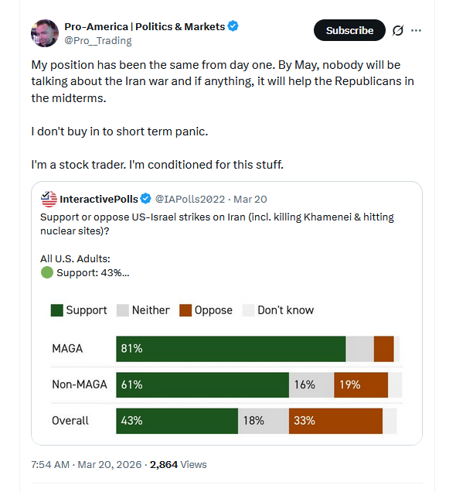Open the quoted post's Mar 20 date
The height and width of the screenshot is (492, 456).
250,200
